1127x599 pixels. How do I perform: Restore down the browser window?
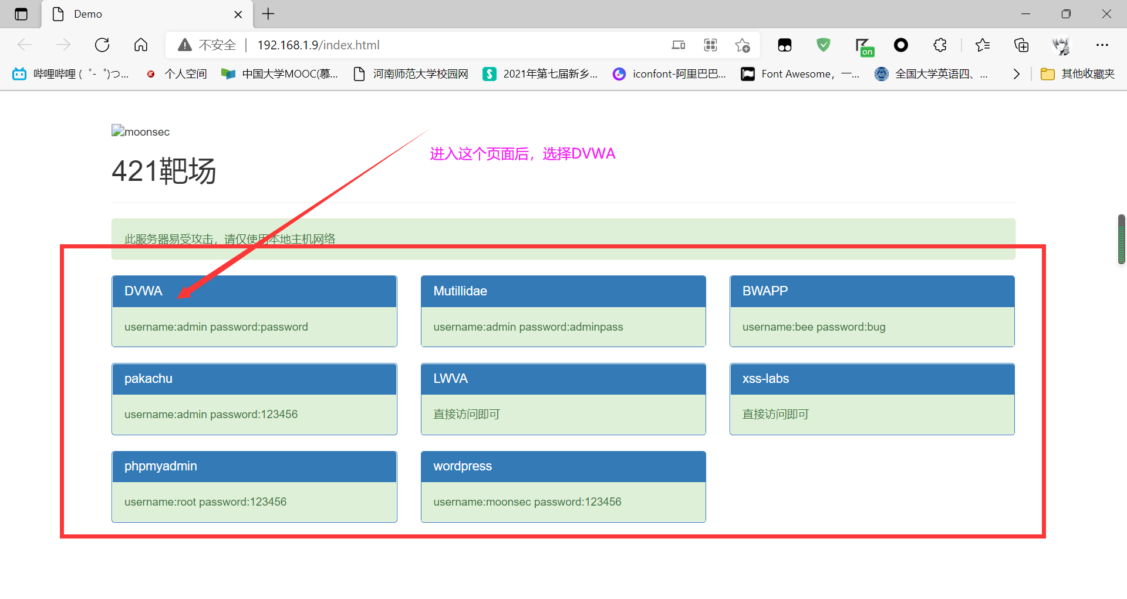pos(1066,14)
